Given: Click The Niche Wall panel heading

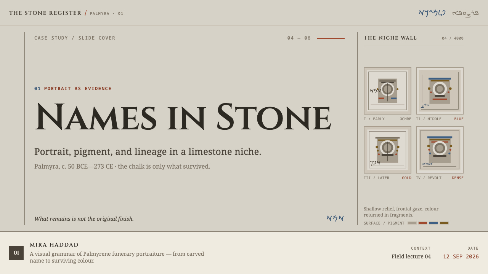Looking at the screenshot, I should (x=390, y=38).
